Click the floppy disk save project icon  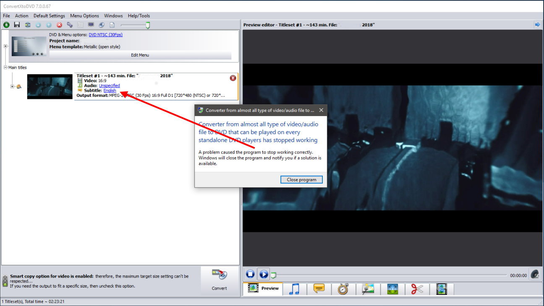point(17,25)
